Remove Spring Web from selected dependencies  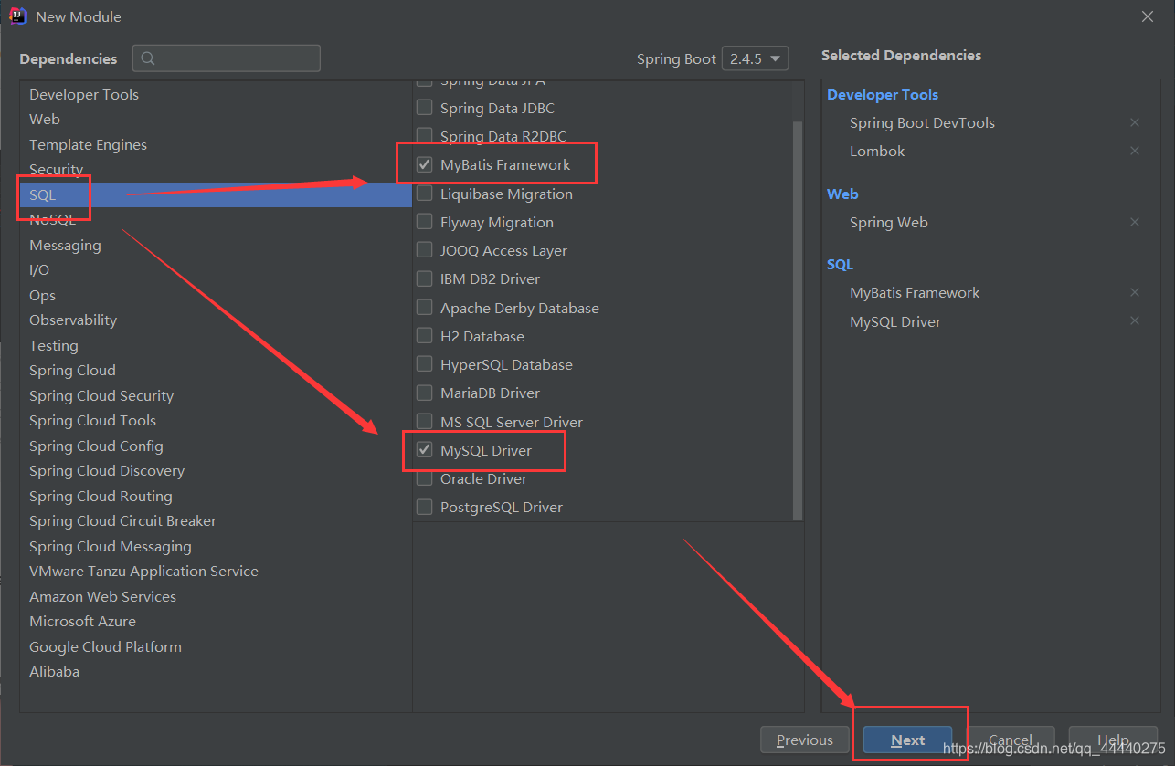pos(1134,222)
